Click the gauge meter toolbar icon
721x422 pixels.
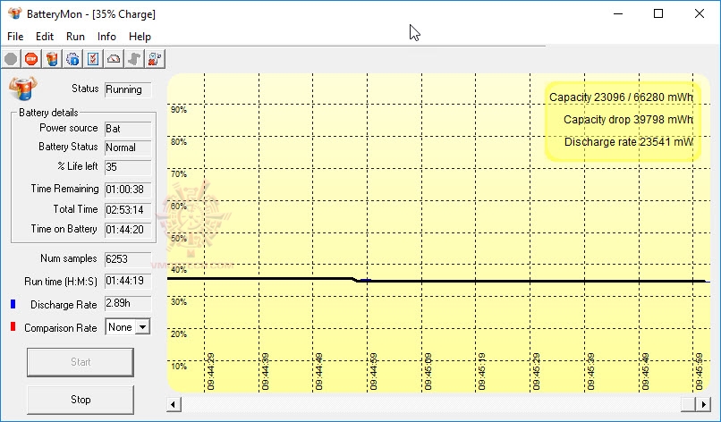click(x=114, y=59)
